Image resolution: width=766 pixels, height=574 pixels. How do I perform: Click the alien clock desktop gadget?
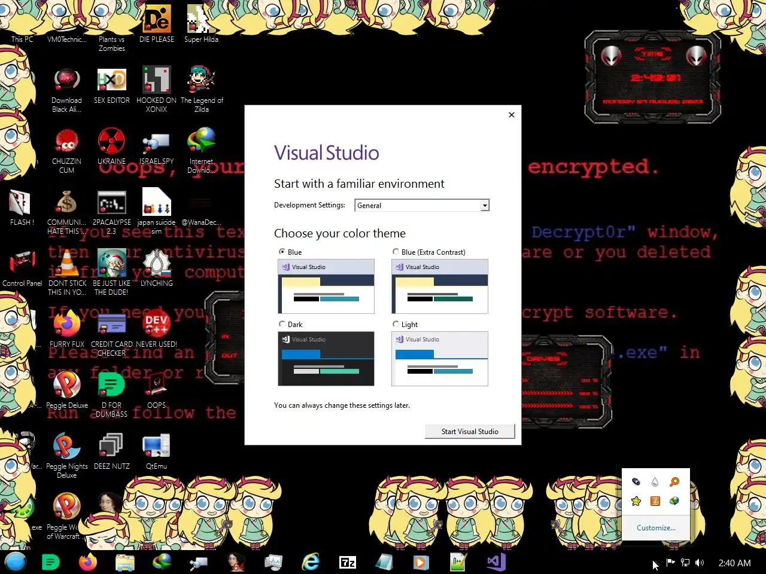click(x=653, y=77)
